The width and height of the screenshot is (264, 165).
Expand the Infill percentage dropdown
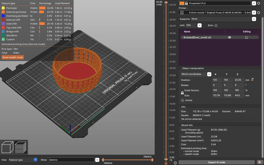(199, 25)
